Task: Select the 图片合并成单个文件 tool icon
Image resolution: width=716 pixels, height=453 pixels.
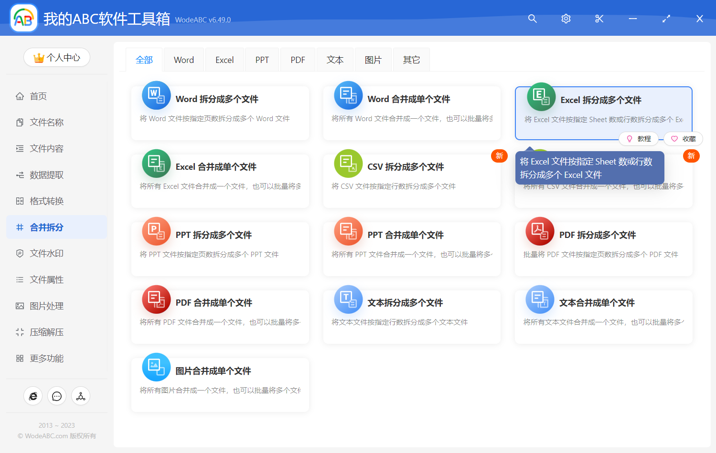Action: click(x=156, y=367)
